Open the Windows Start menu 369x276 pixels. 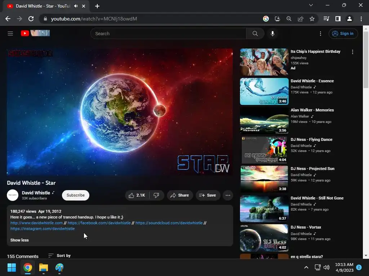click(12, 267)
